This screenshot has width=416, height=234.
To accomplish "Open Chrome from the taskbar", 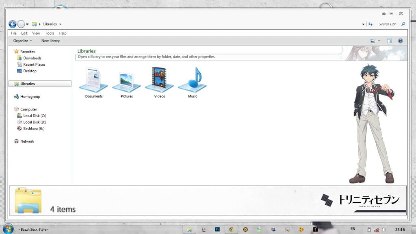I will tap(231, 230).
